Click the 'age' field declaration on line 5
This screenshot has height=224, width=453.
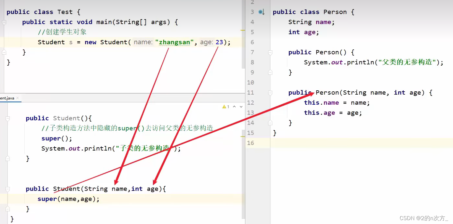(309, 32)
